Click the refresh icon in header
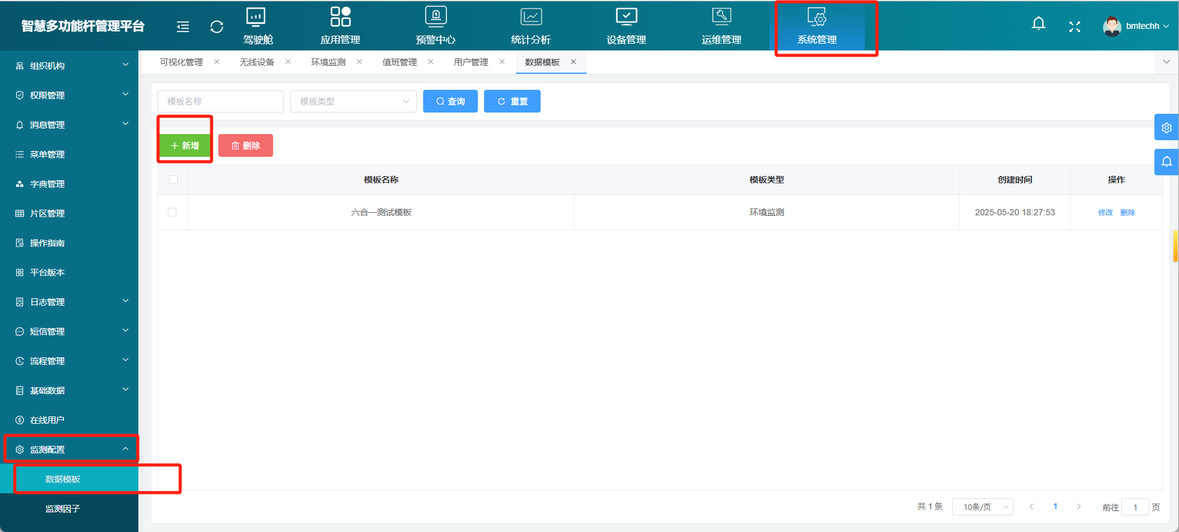This screenshot has height=532, width=1179. [216, 27]
